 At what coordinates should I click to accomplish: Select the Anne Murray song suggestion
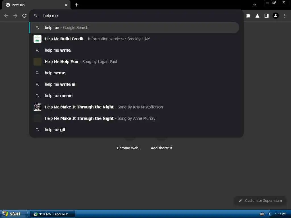click(134, 118)
